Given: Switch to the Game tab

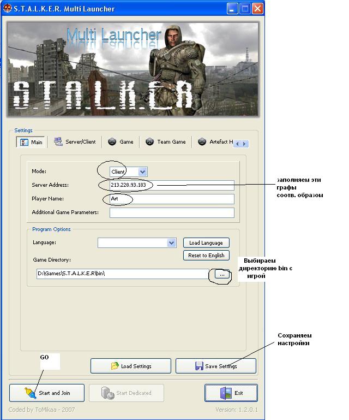Looking at the screenshot, I should [x=121, y=141].
